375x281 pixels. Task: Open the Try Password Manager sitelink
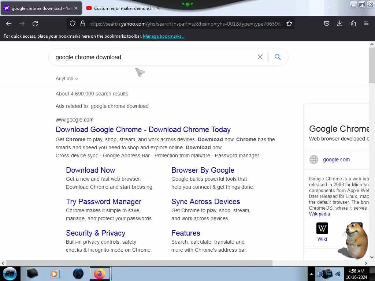(x=104, y=202)
